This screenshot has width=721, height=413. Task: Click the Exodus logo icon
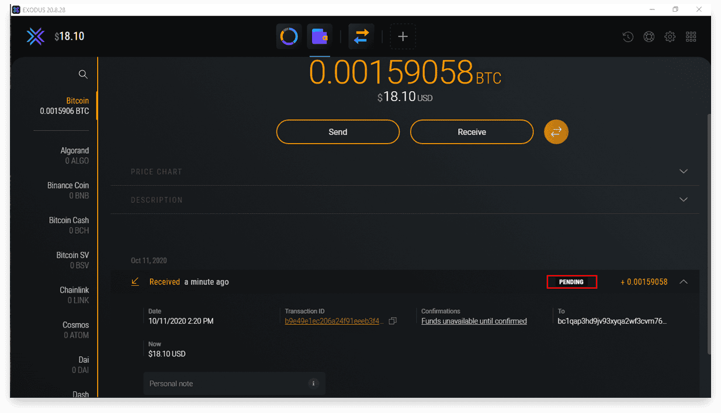coord(36,36)
